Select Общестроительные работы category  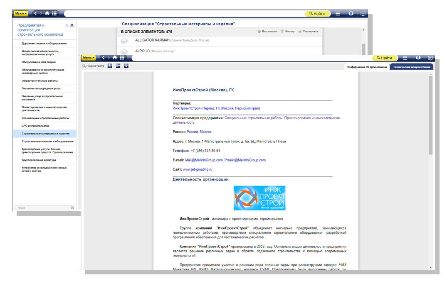coord(45,81)
